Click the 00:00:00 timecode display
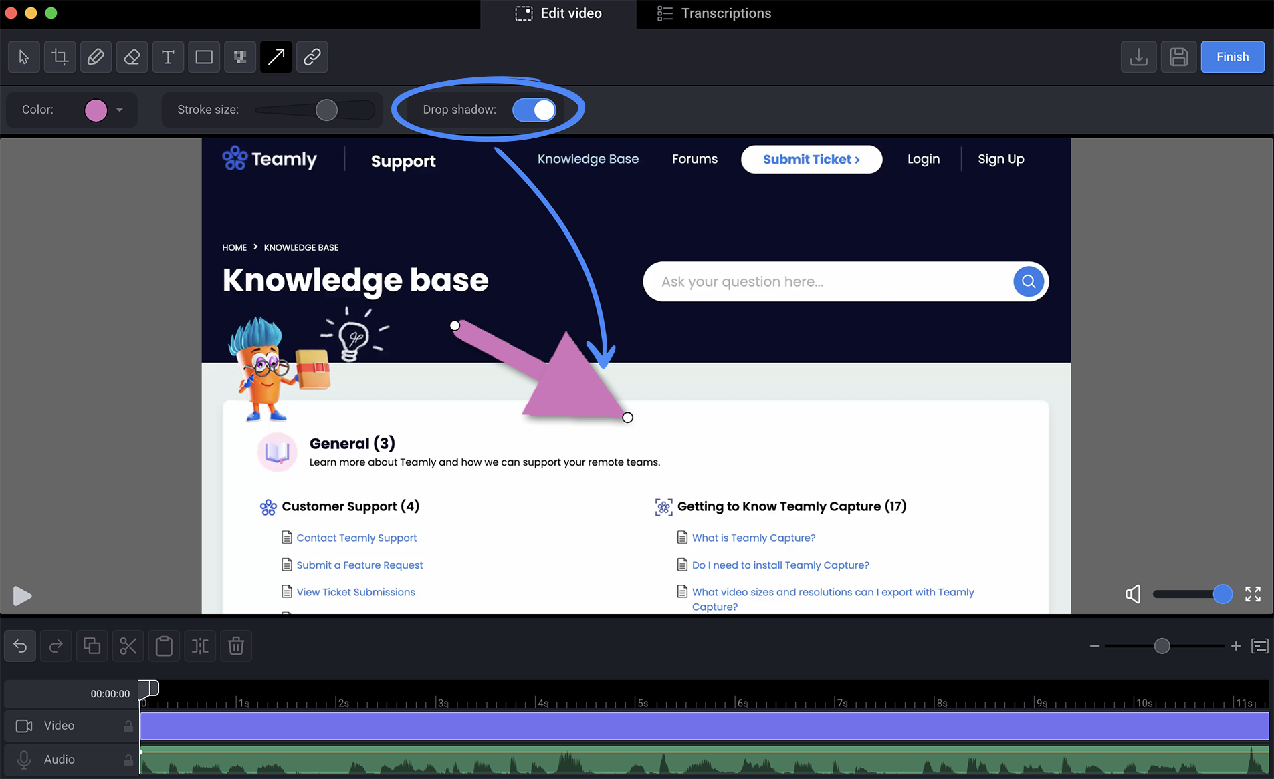Image resolution: width=1274 pixels, height=779 pixels. 110,694
